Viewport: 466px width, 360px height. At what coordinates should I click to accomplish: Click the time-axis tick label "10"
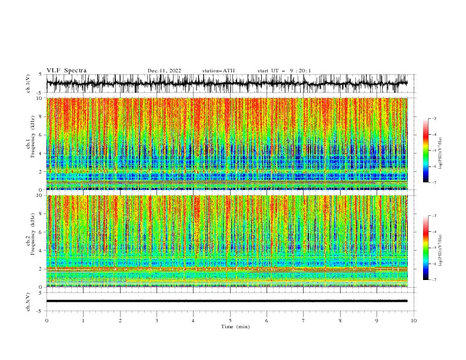tap(414, 321)
